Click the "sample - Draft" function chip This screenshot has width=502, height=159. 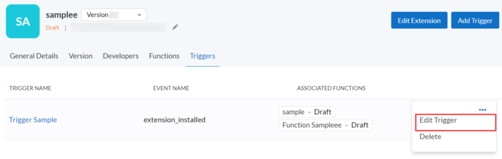pyautogui.click(x=307, y=112)
